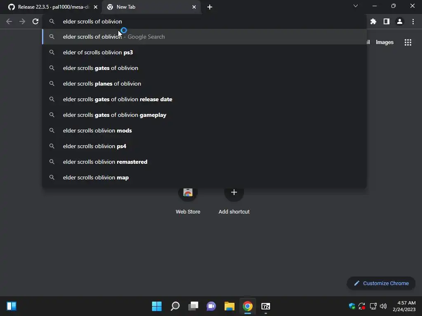Screen dimensions: 422x316
Task: Pick suggestion 'elder scrolls gates of oblivion'
Action: click(204, 68)
